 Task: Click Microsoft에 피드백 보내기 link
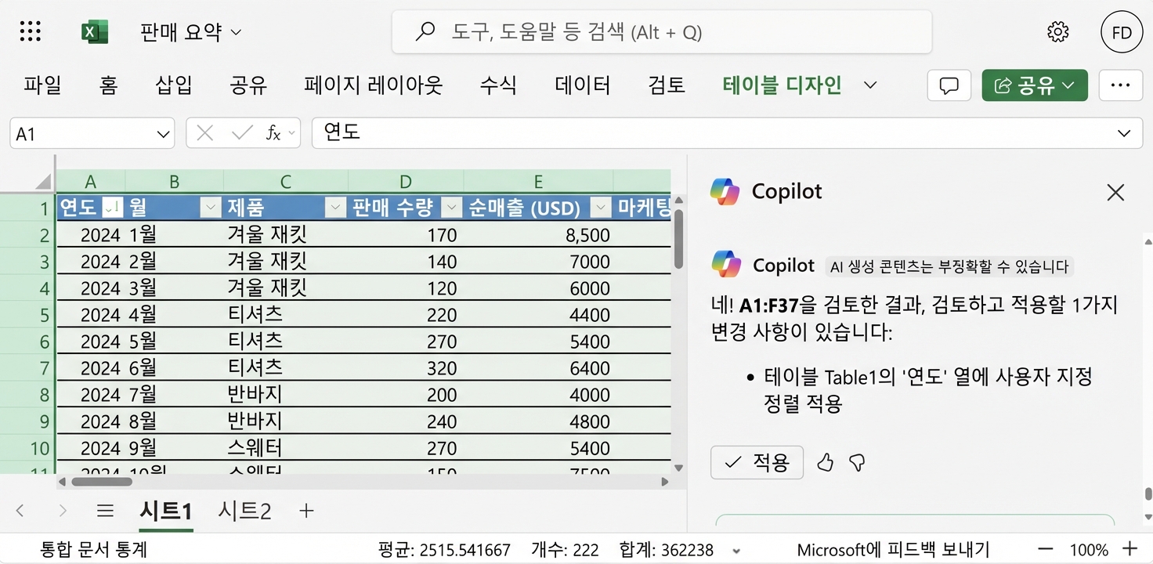pos(893,550)
